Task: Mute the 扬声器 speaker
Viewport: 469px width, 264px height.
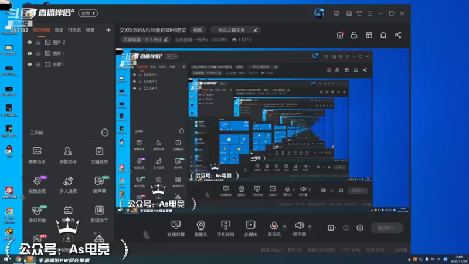Action: pyautogui.click(x=299, y=228)
